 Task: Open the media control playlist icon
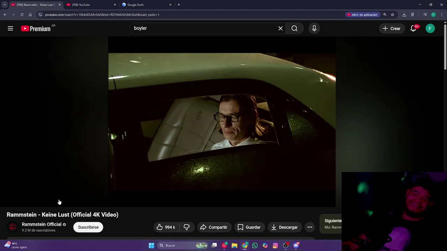425,15
